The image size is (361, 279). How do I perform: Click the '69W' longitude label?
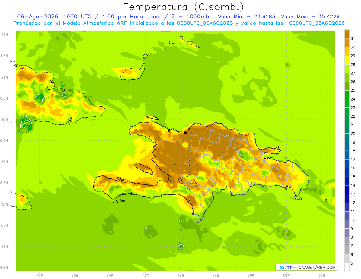click(x=286, y=275)
